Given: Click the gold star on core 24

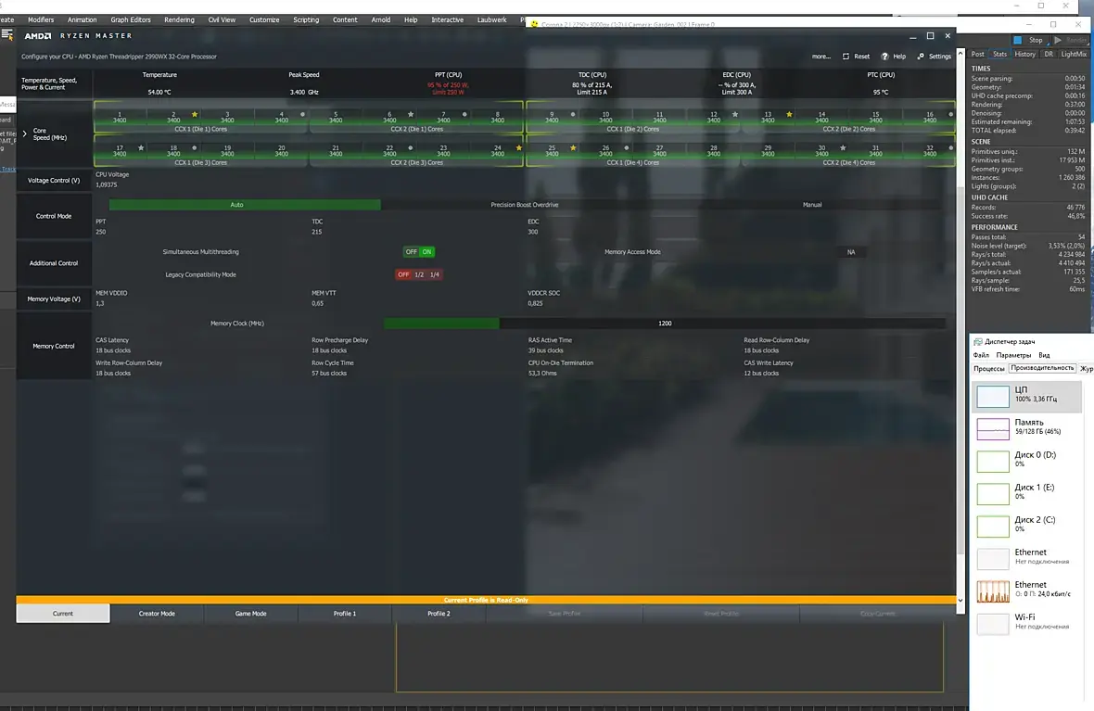Looking at the screenshot, I should point(518,148).
